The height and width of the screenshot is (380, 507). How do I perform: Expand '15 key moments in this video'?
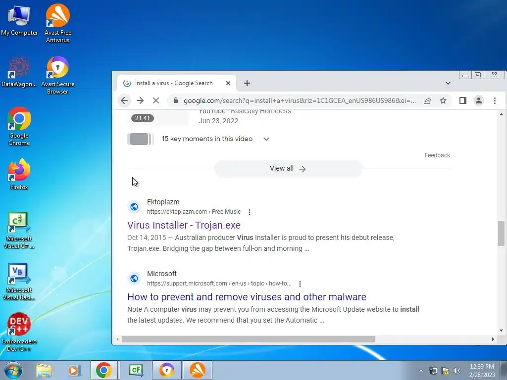pyautogui.click(x=266, y=139)
